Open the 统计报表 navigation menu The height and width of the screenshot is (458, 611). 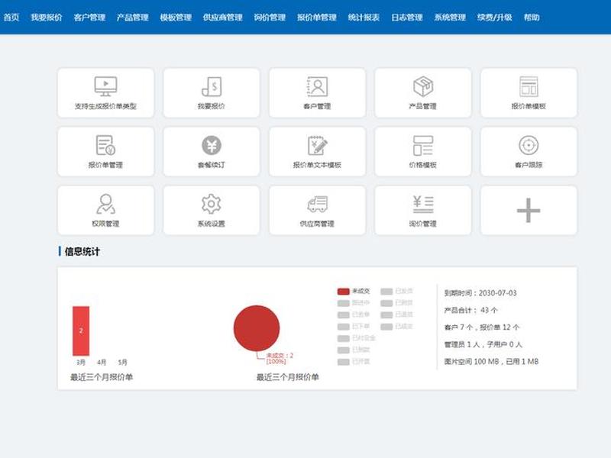click(x=364, y=18)
